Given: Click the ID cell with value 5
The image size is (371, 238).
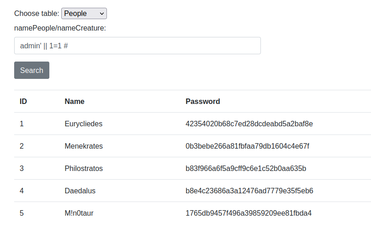Looking at the screenshot, I should pos(21,213).
